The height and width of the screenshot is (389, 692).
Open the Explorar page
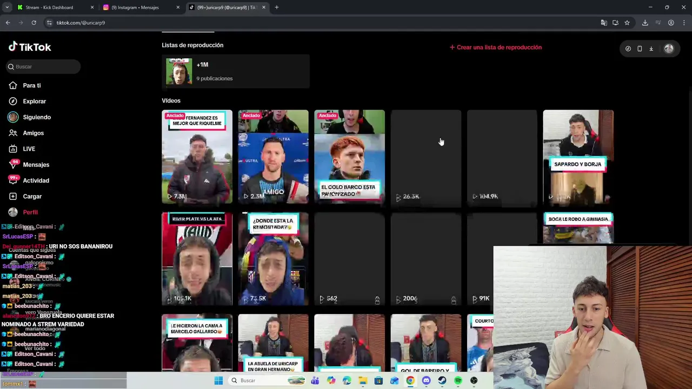(x=34, y=101)
